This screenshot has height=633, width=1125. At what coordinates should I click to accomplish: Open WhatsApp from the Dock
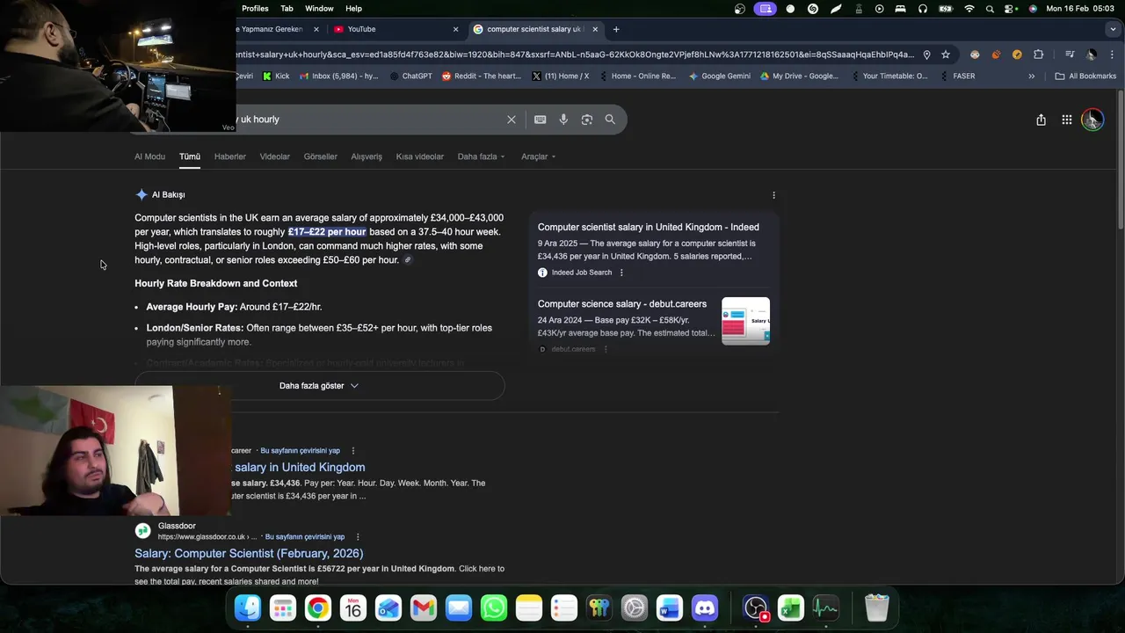(494, 608)
